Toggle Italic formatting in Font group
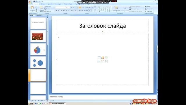 click(x=59, y=10)
